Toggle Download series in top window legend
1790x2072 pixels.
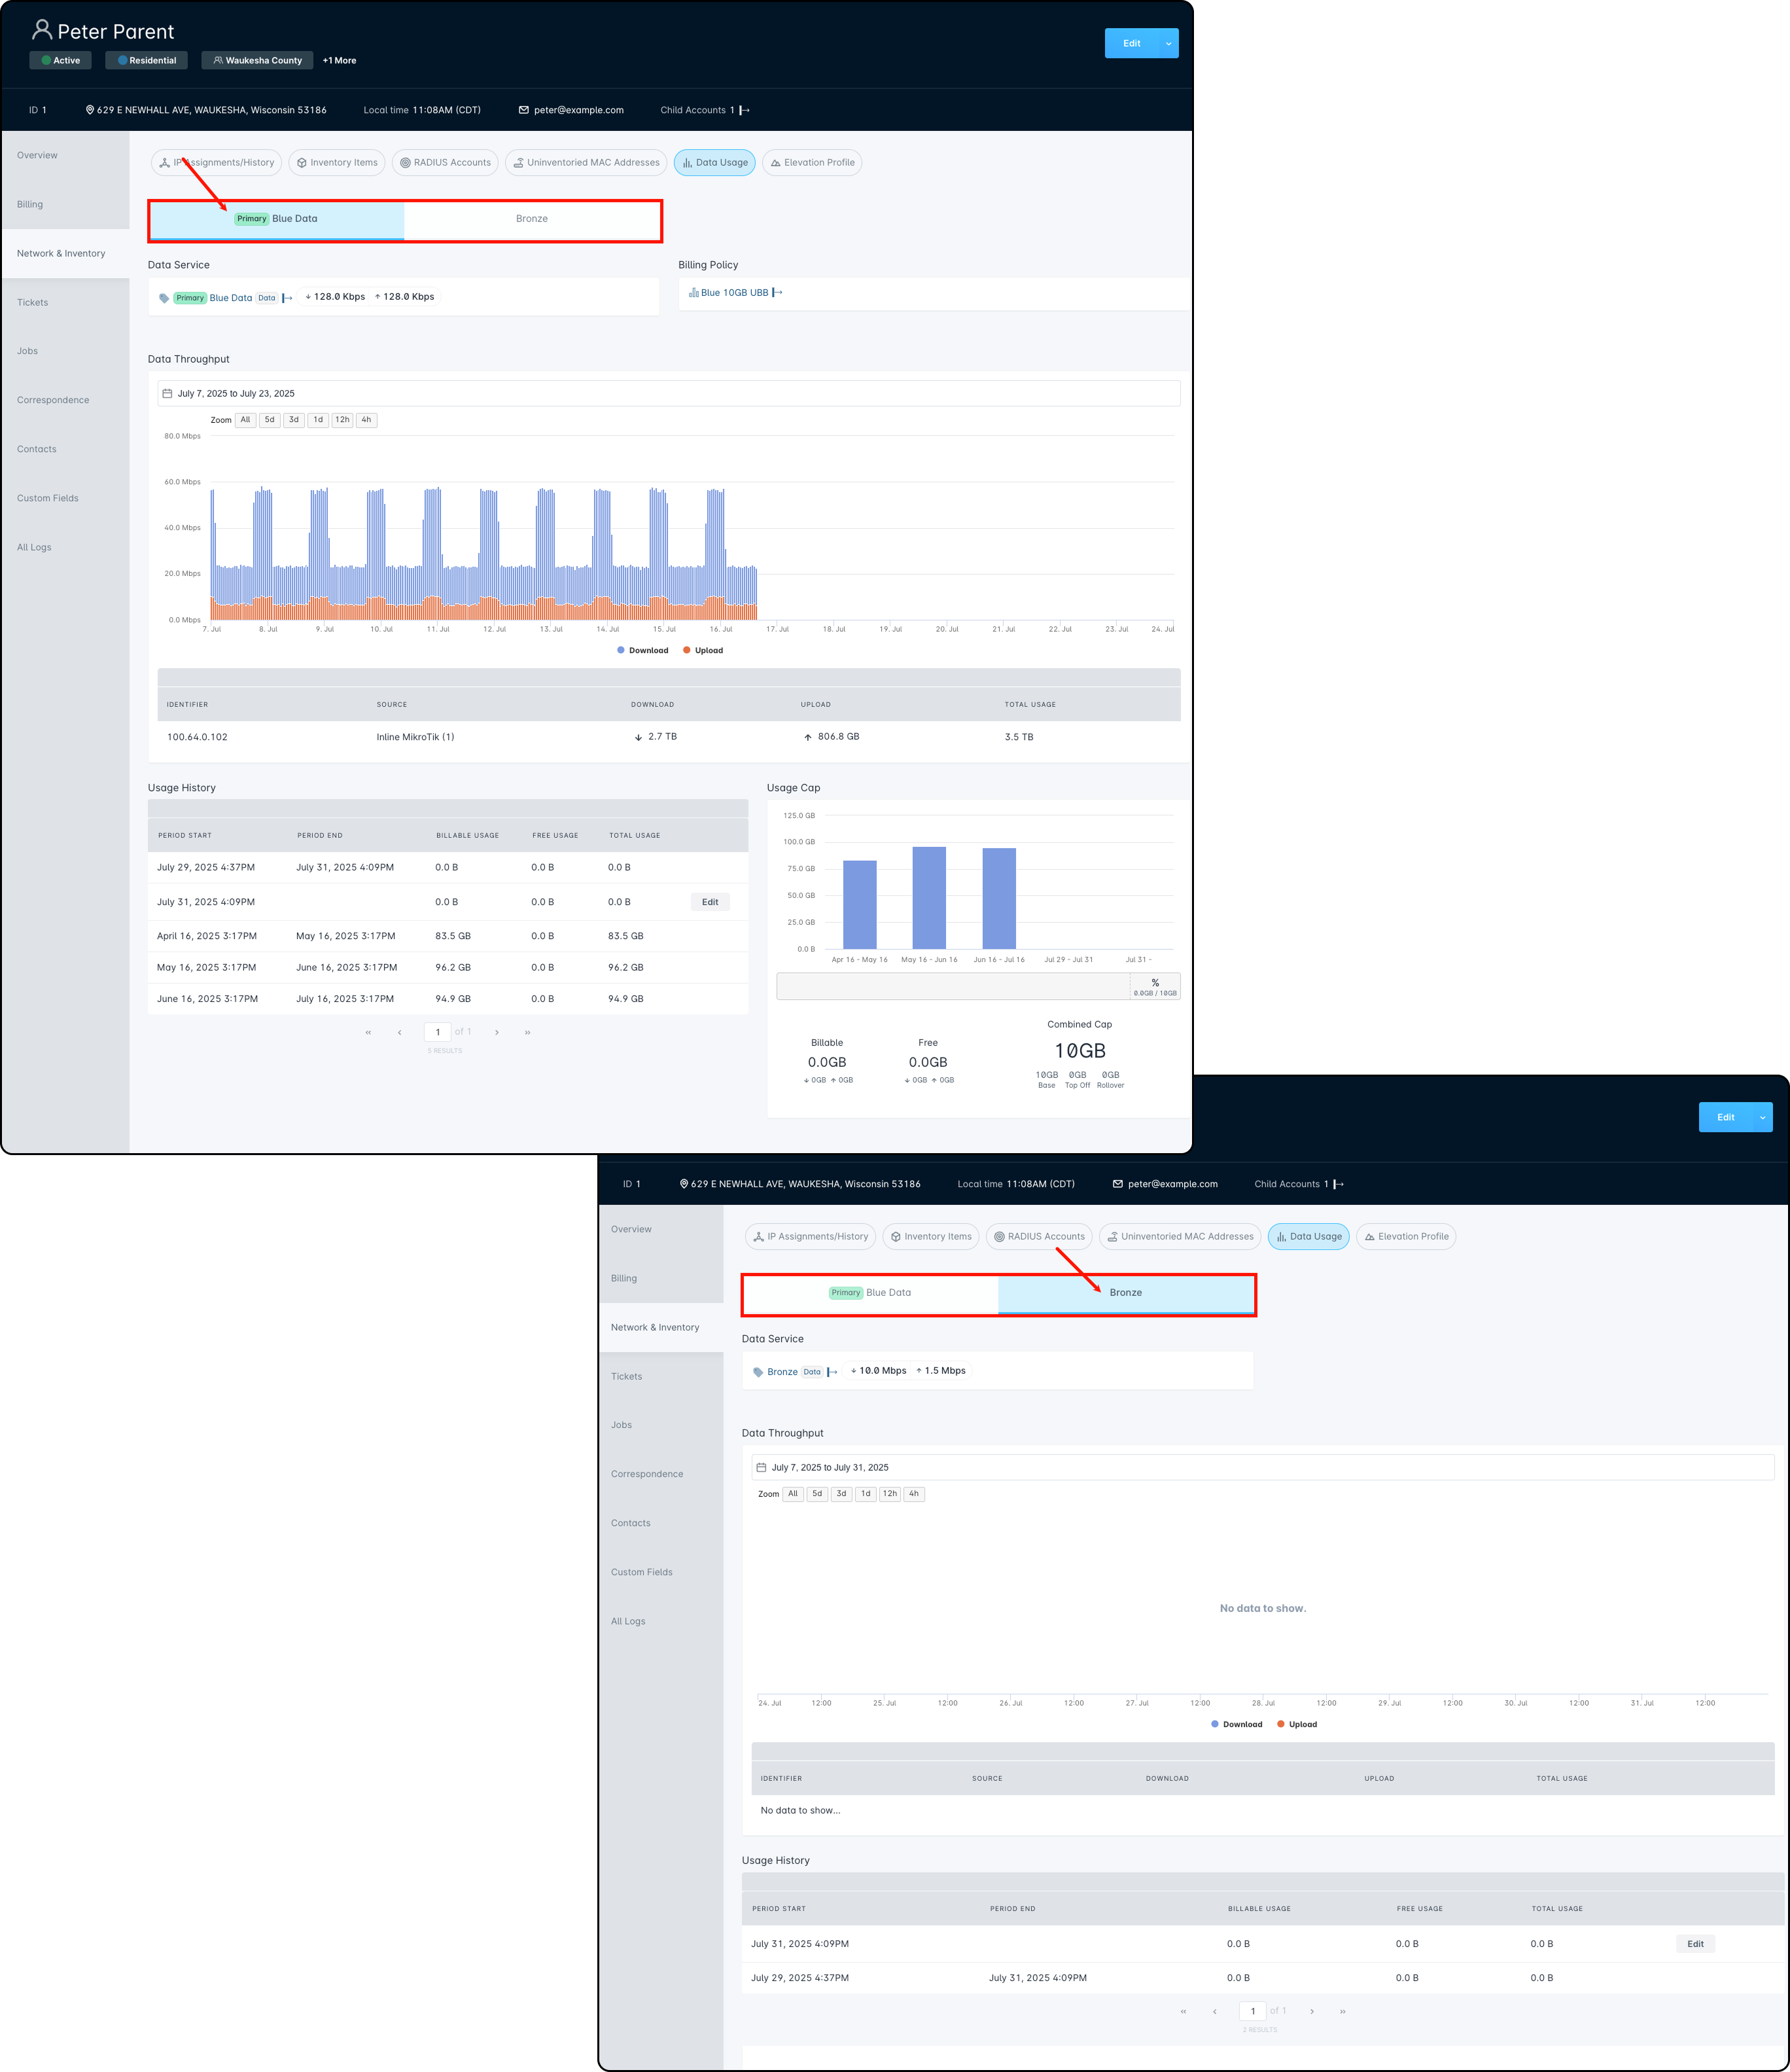[642, 650]
